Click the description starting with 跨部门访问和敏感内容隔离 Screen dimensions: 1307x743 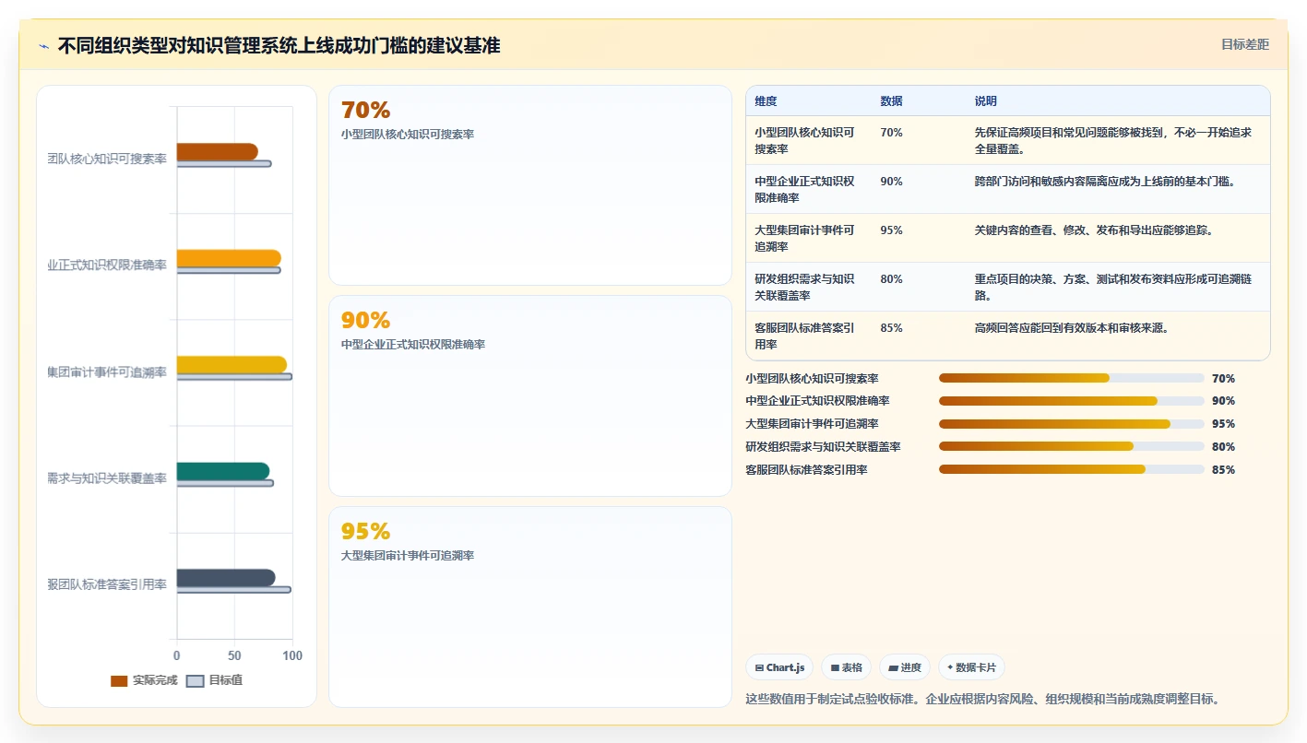click(x=1108, y=182)
